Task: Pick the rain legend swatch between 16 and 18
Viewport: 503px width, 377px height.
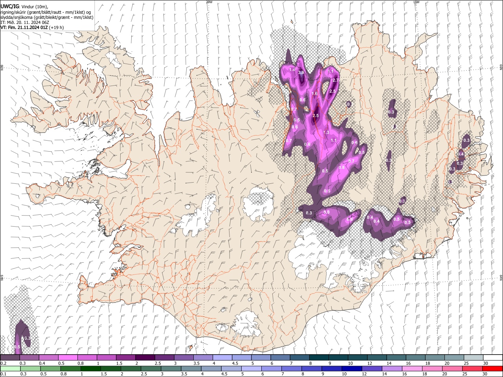Action: tap(412, 368)
